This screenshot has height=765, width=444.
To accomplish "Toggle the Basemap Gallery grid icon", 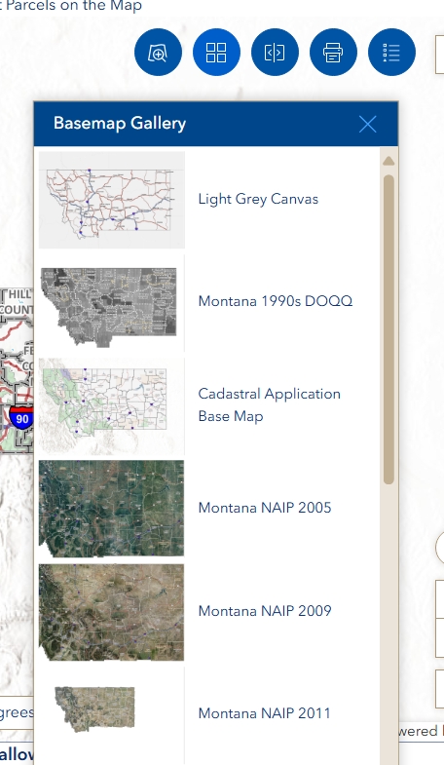I will tap(216, 53).
